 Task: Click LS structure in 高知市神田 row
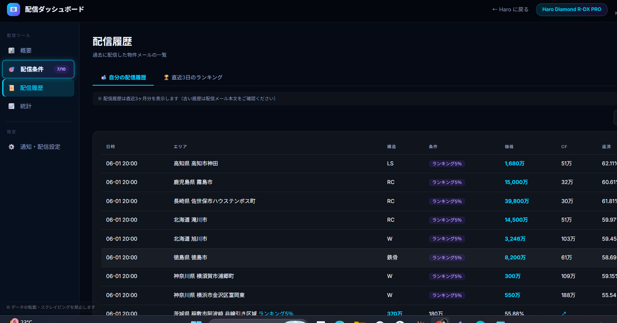click(x=390, y=164)
